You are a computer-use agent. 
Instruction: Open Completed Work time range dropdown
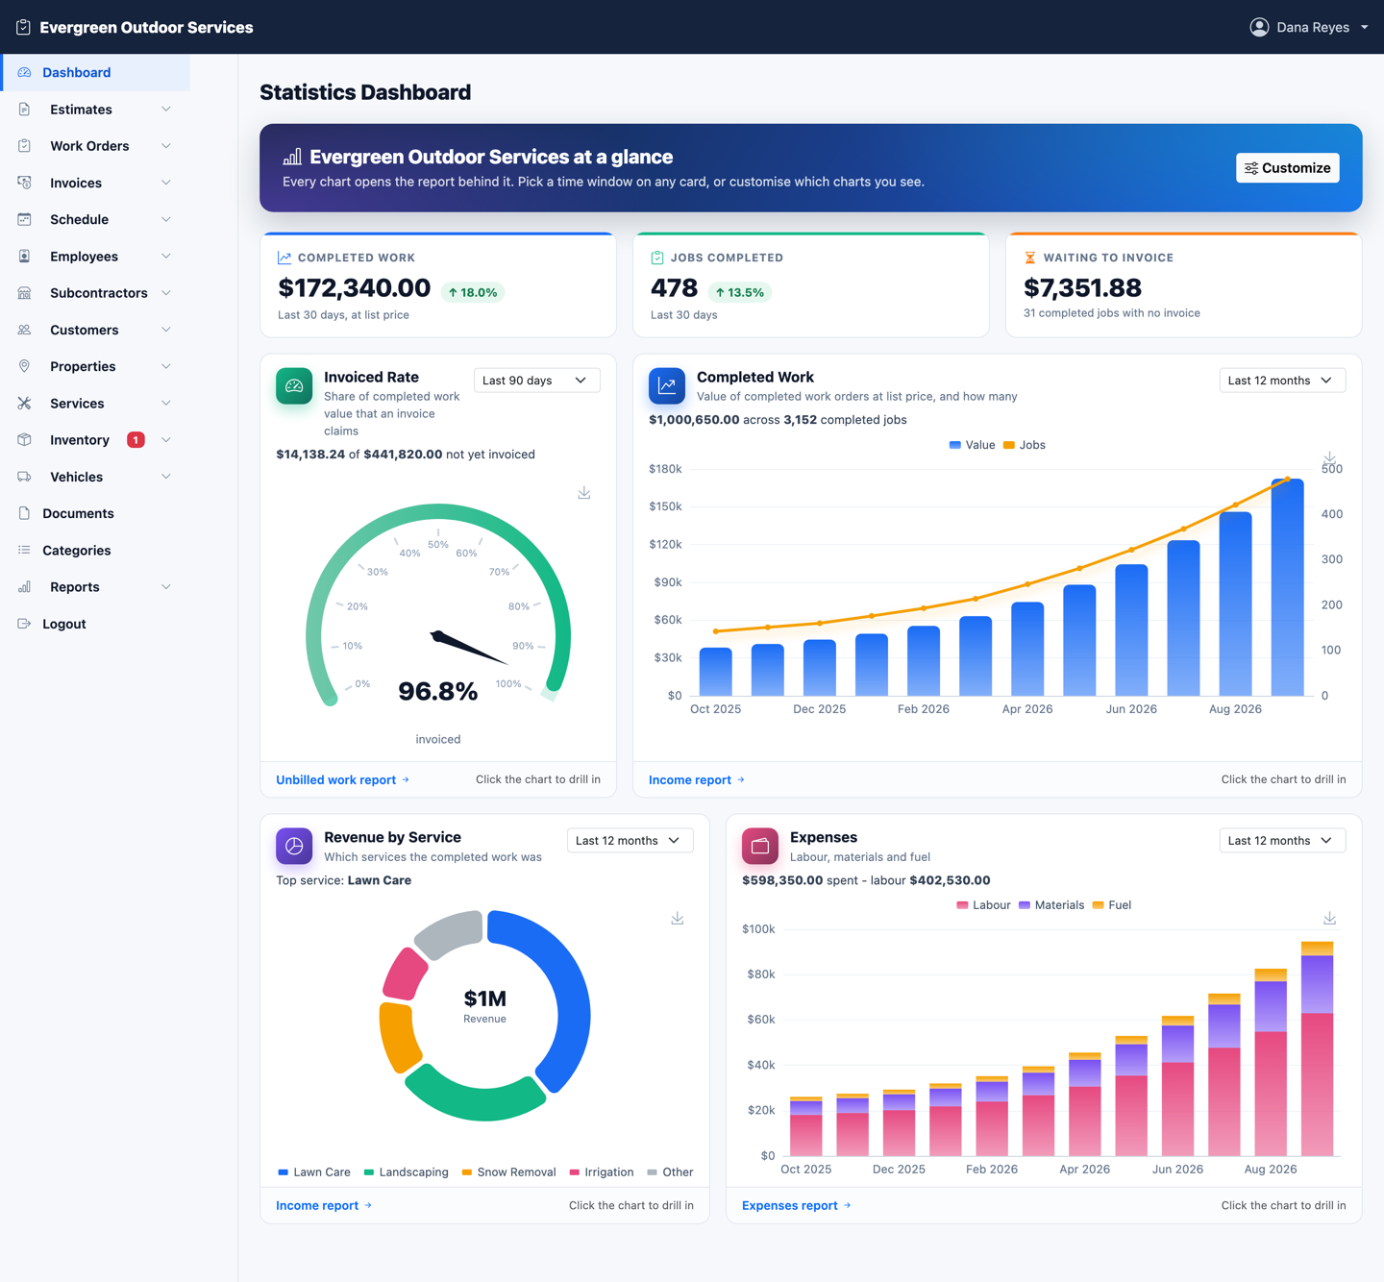(1282, 381)
